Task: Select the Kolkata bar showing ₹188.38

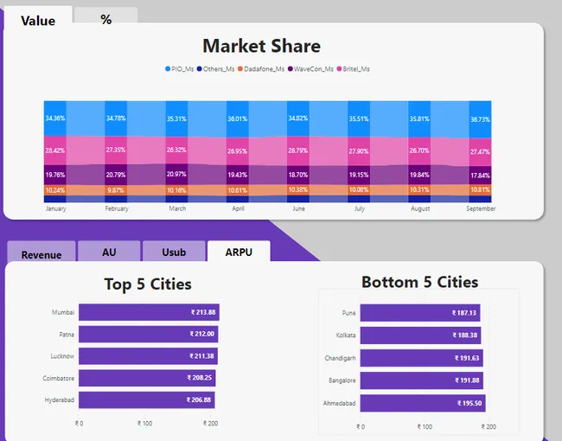Action: click(x=420, y=336)
